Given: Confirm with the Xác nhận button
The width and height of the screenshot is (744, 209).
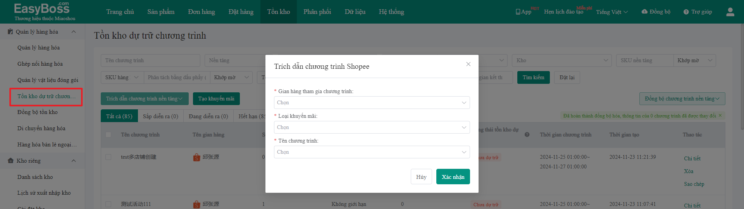Looking at the screenshot, I should [453, 177].
